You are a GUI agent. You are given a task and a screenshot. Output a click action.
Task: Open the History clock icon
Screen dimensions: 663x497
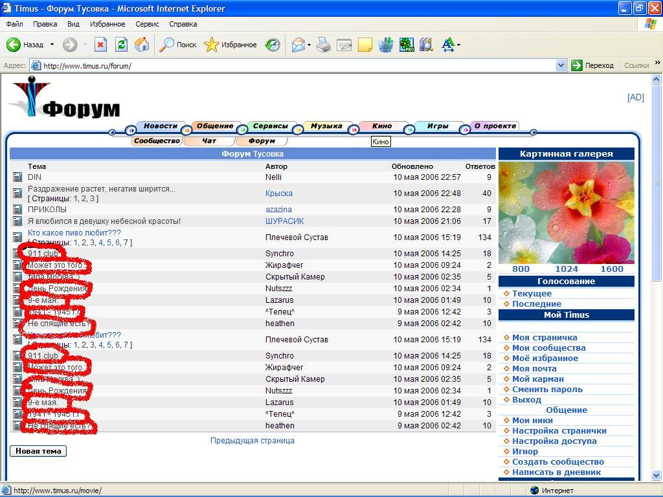pos(273,45)
